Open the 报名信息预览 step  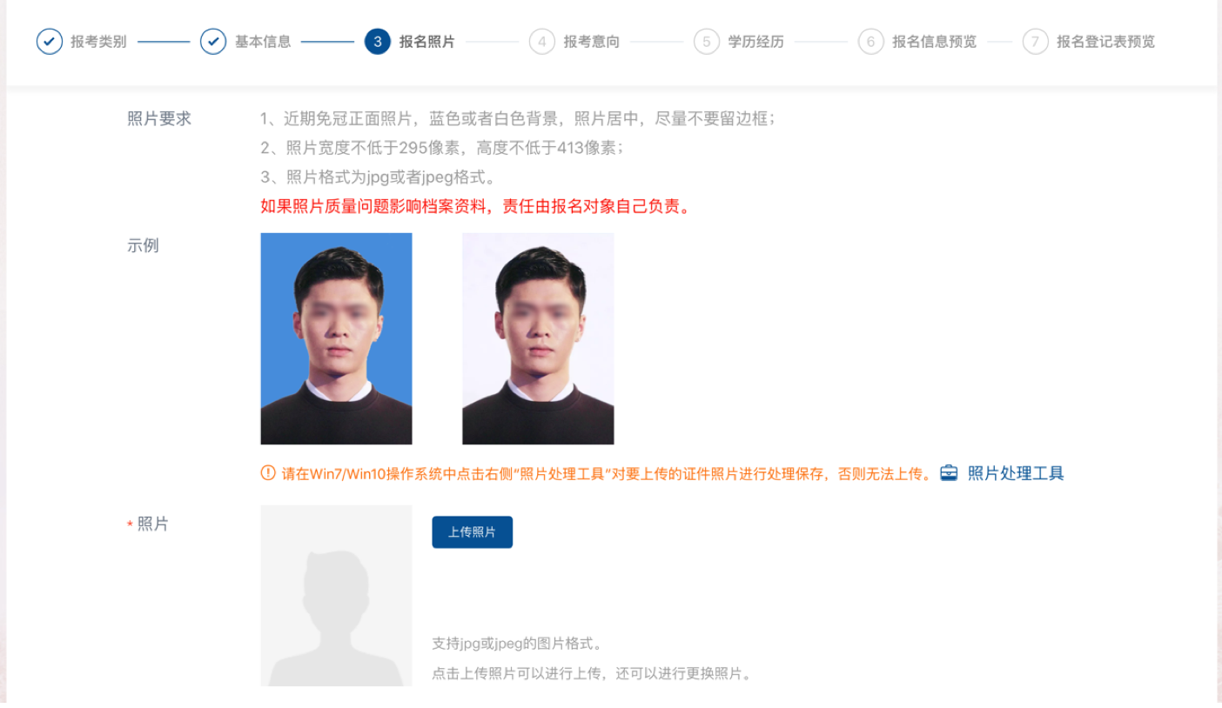coord(935,42)
